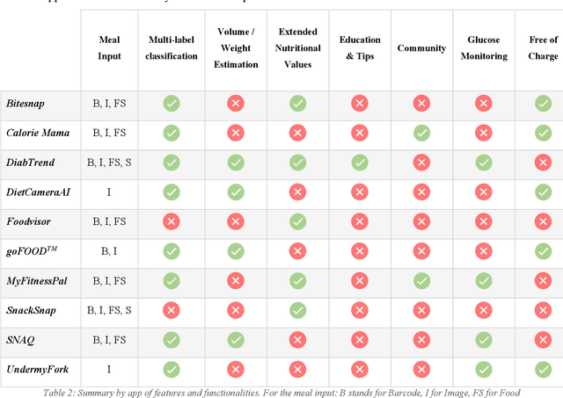Click SnackSnap's Volume / Weight Estimation checkmark
This screenshot has height=398, width=563.
click(236, 310)
